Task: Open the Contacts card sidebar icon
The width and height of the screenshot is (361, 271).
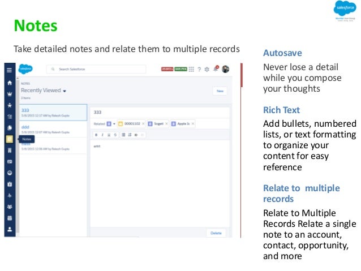Action: click(x=10, y=162)
